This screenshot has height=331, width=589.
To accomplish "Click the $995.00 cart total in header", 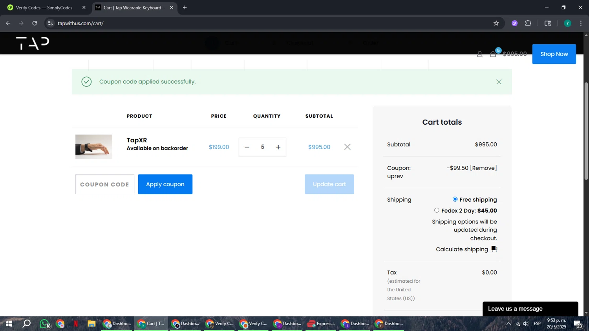I will pos(515,54).
